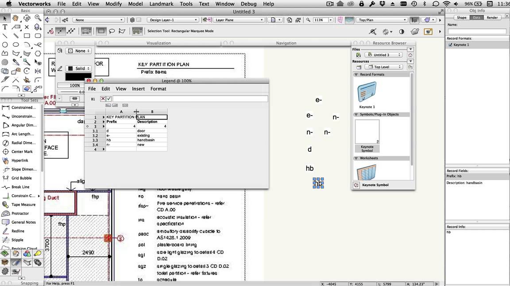Collapse the Worksheets section

[356, 158]
